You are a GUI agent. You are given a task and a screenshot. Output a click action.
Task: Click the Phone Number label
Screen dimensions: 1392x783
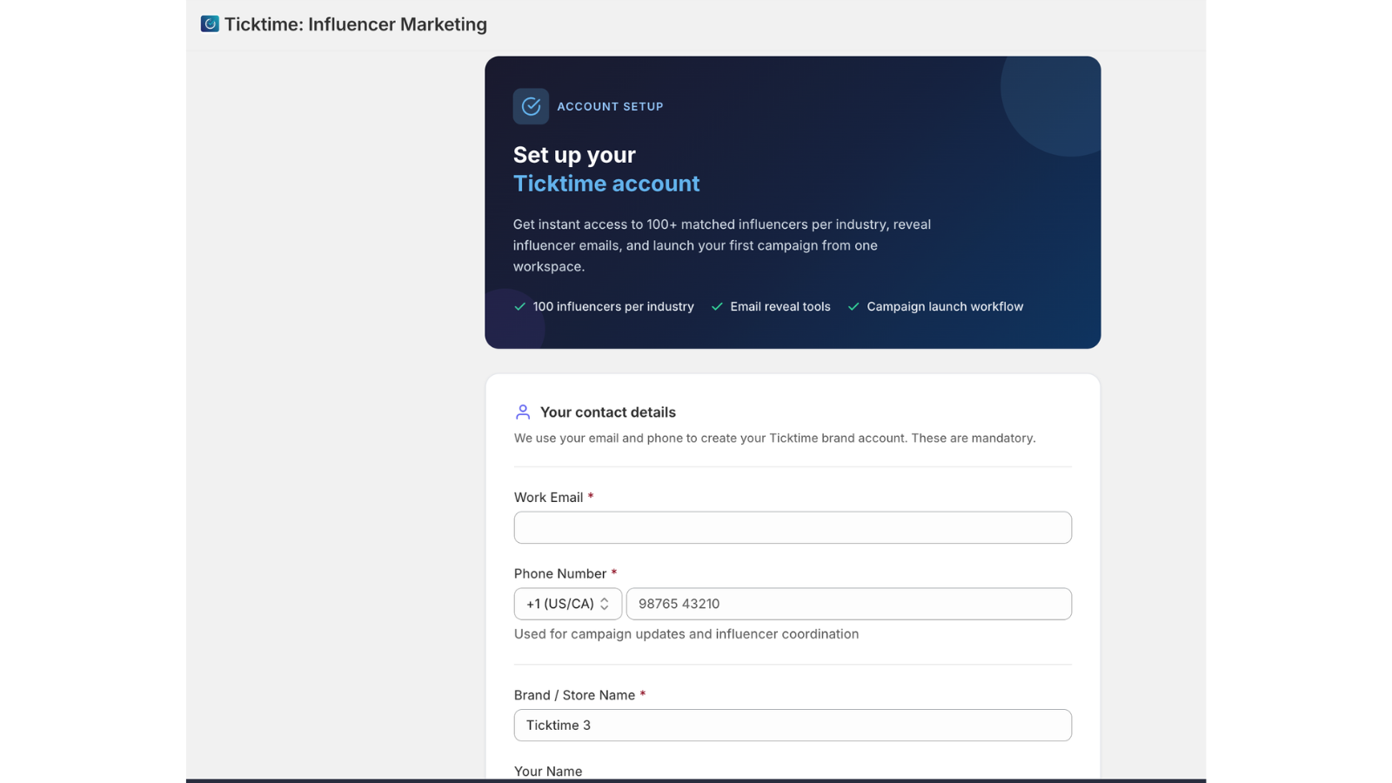pyautogui.click(x=560, y=573)
